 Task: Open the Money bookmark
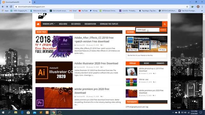click(94, 11)
